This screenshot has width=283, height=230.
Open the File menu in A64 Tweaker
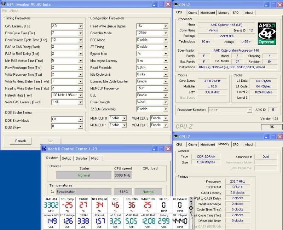[x=4, y=11]
